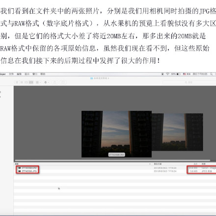This screenshot has width=216, height=216.
Task: Open the 窗口 menu in menu bar
Action: [x=35, y=74]
